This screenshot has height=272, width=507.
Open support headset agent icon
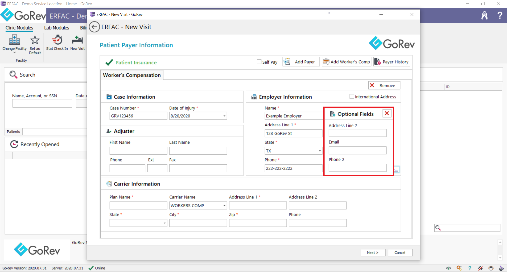coord(491,268)
